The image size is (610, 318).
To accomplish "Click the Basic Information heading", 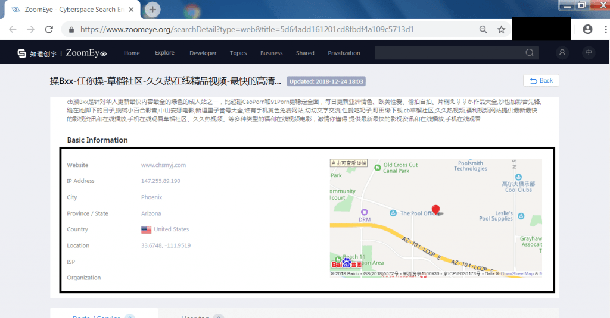I will 97,140.
